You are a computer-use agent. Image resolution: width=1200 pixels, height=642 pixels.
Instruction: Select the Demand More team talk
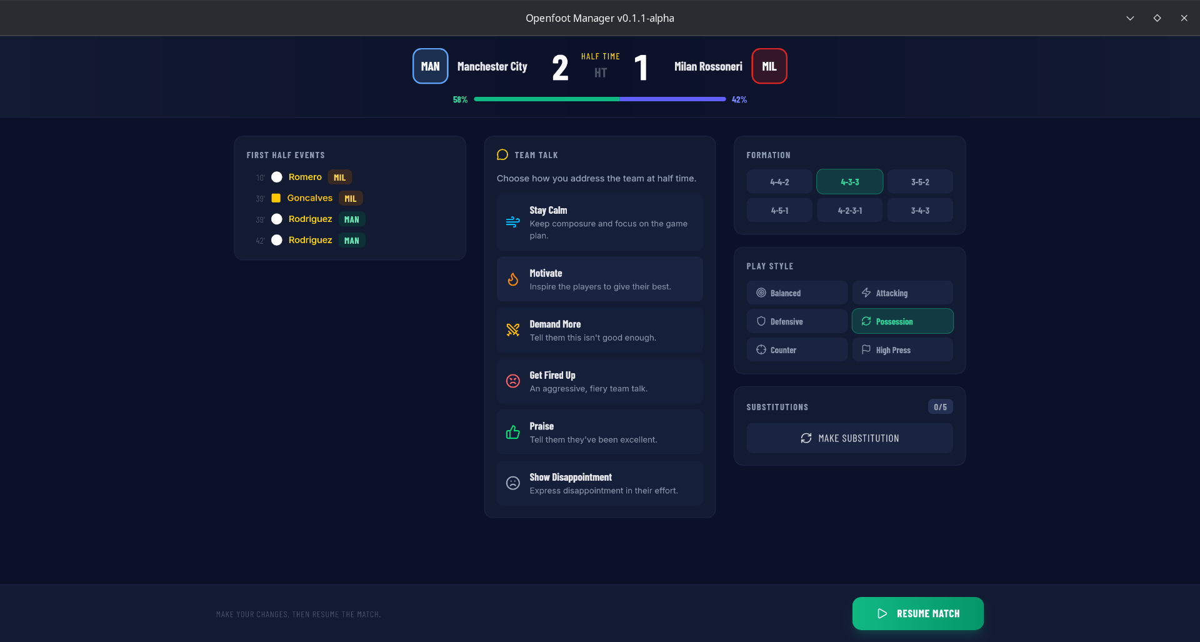(x=600, y=331)
